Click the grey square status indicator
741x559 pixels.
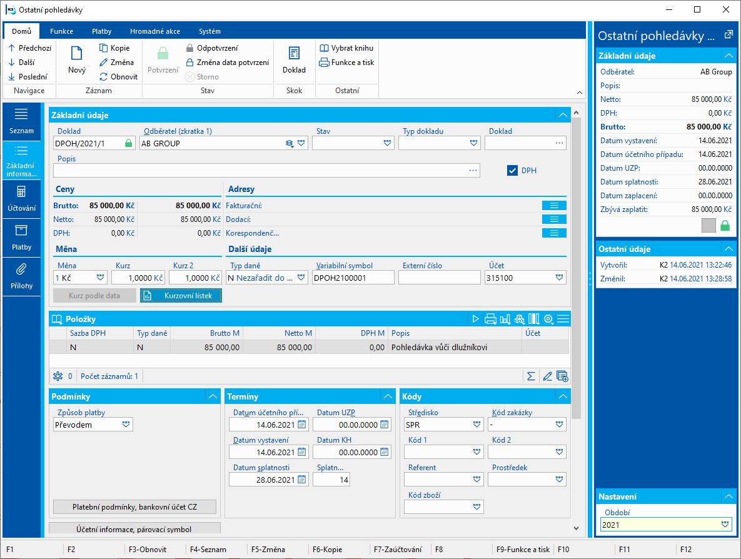[x=708, y=226]
